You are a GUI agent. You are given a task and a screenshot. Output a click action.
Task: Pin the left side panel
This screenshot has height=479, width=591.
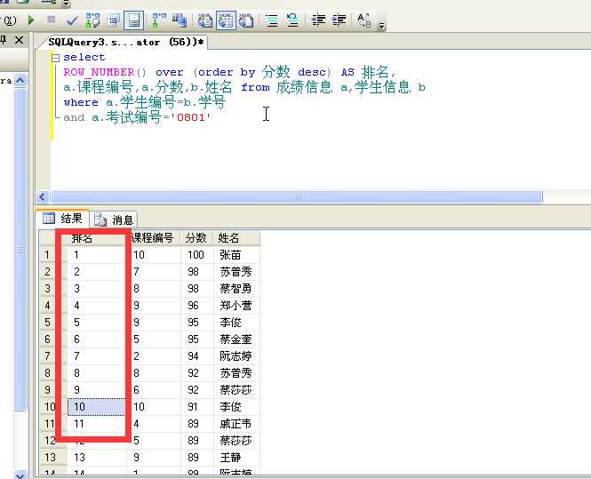coord(3,40)
